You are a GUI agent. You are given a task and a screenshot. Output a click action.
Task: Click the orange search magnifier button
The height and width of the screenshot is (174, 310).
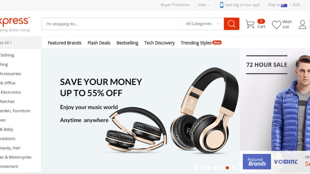[x=232, y=24]
